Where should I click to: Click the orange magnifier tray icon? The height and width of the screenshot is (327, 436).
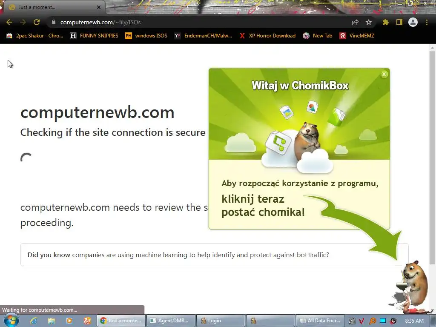click(372, 321)
